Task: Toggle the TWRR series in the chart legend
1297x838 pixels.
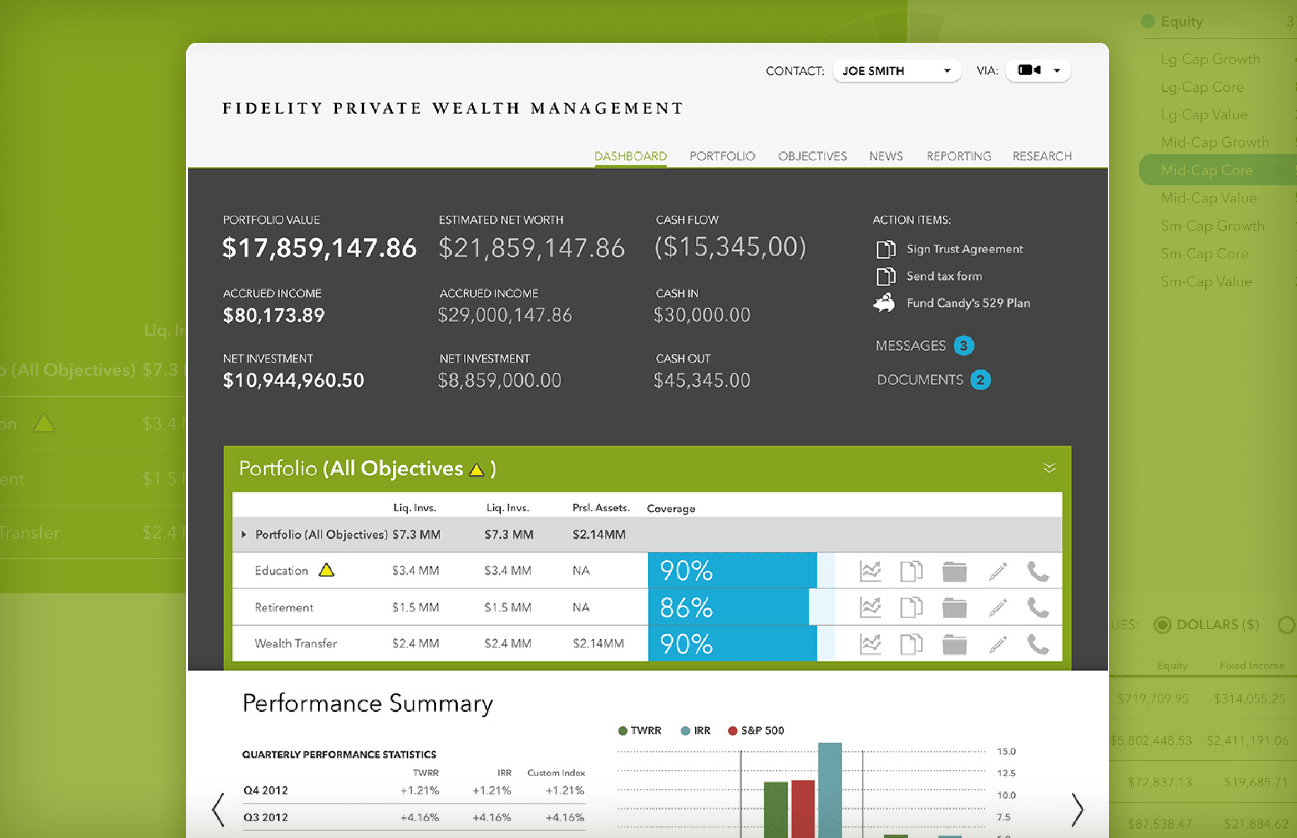Action: point(640,730)
